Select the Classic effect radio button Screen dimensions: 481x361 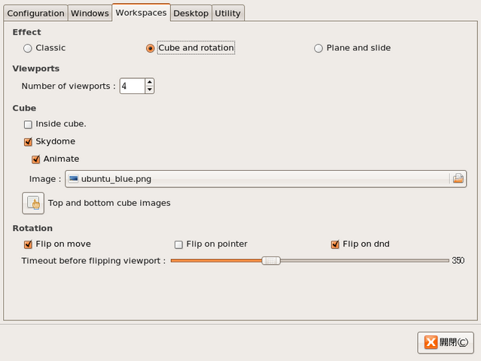(x=28, y=48)
